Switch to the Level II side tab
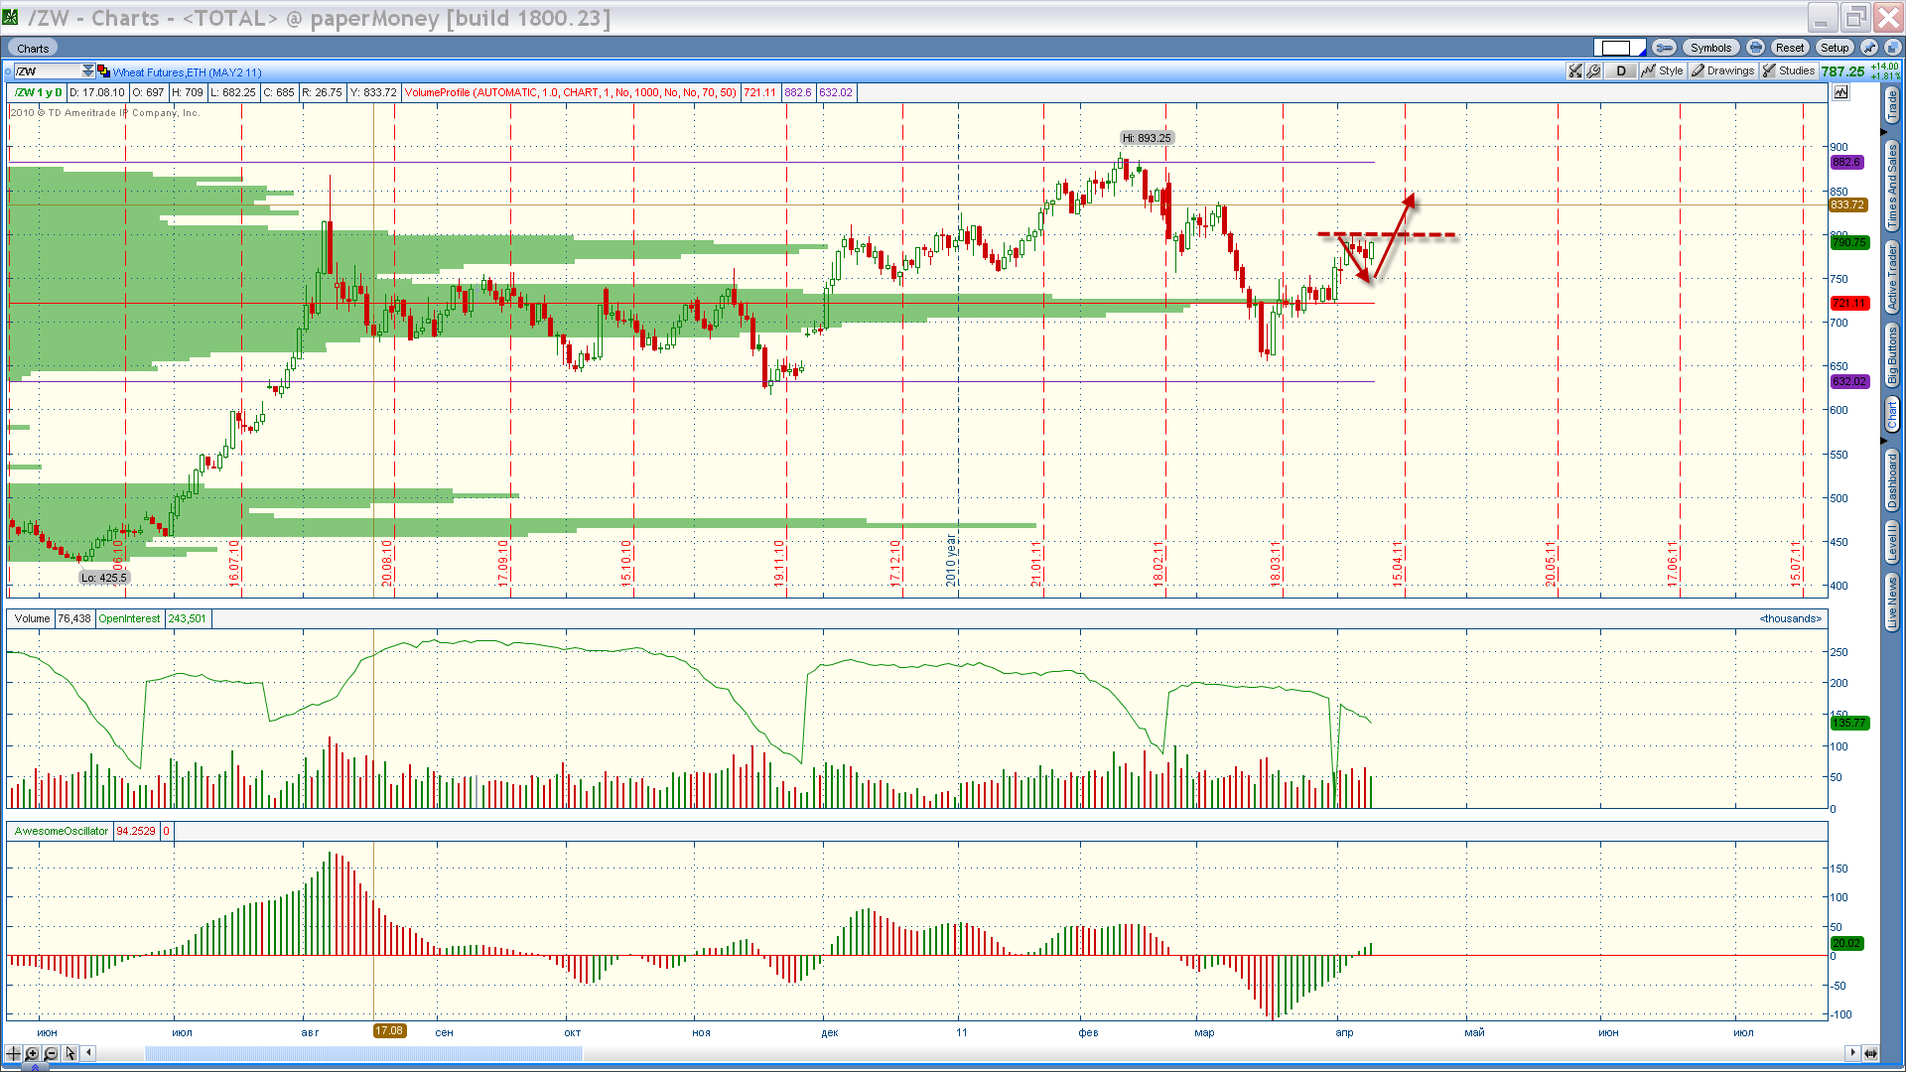Image resolution: width=1906 pixels, height=1072 pixels. pos(1892,543)
